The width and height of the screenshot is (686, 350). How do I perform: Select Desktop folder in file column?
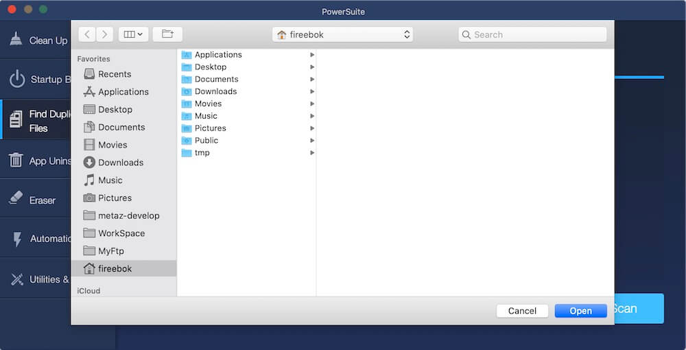pos(247,67)
